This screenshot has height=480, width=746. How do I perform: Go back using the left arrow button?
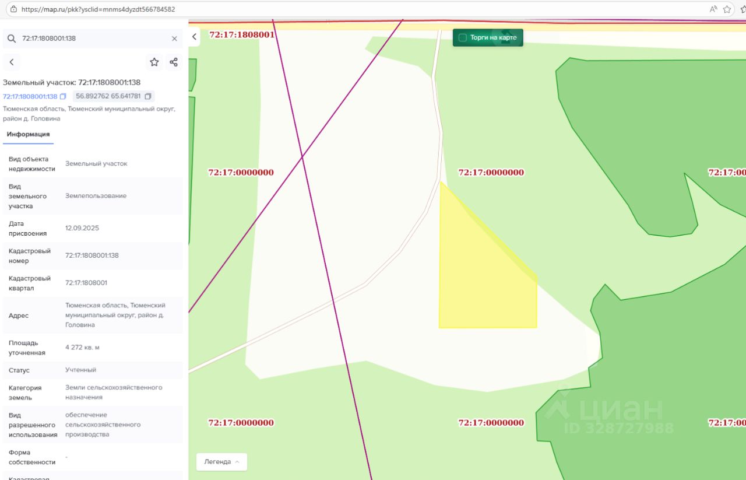point(12,62)
